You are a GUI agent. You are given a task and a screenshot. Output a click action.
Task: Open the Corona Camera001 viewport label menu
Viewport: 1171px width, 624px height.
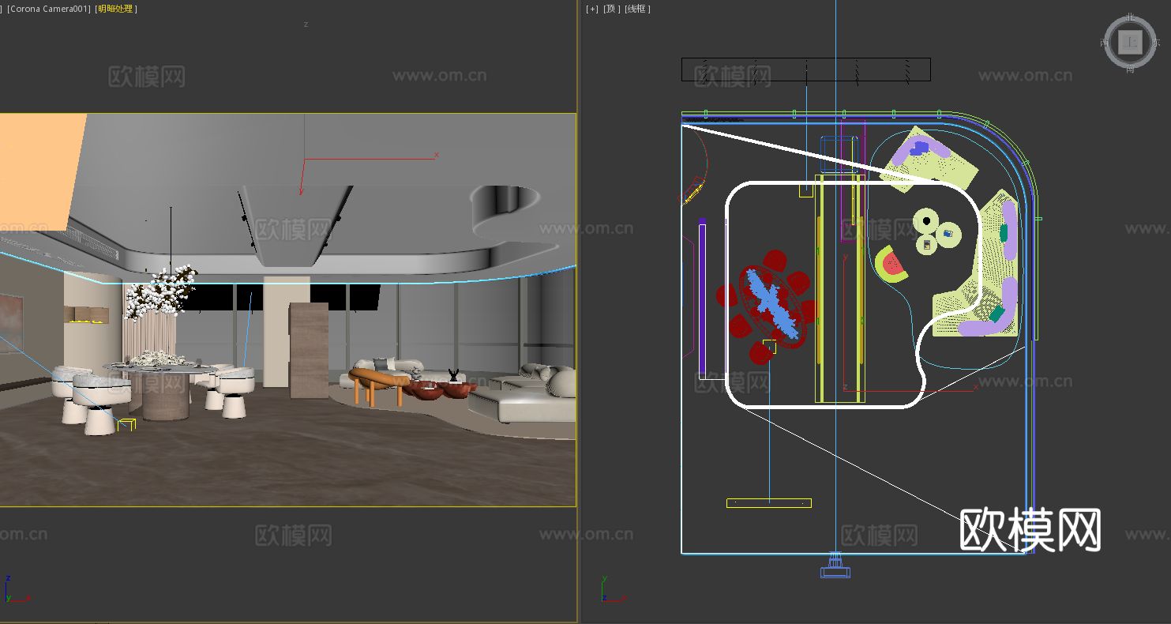[x=47, y=9]
